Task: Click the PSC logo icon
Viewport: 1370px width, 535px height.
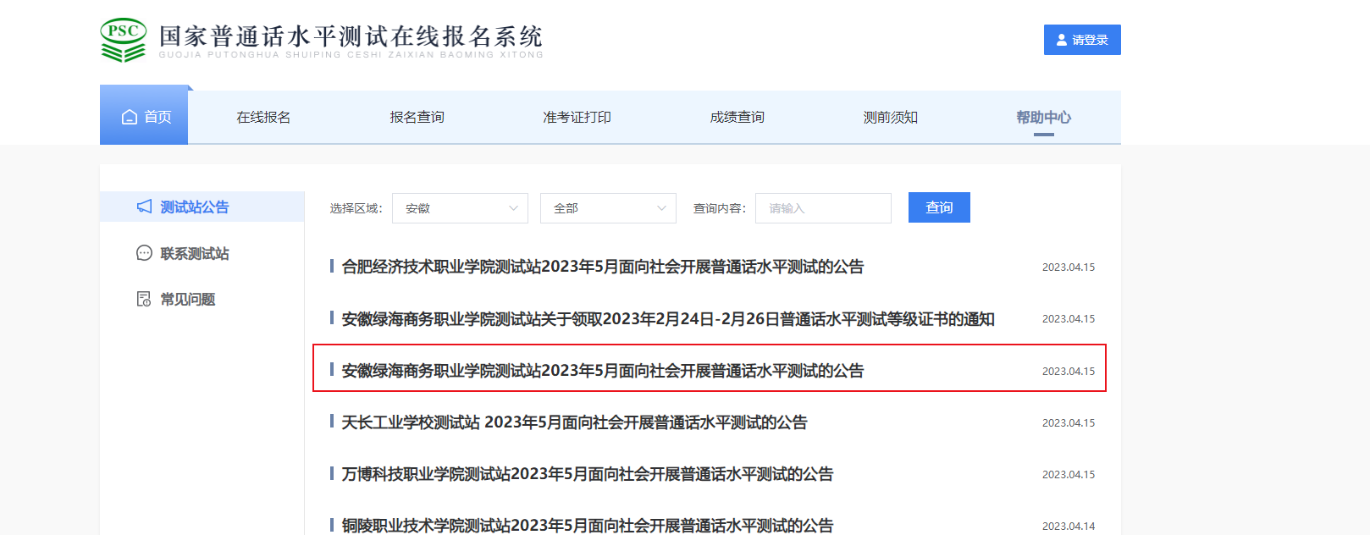Action: click(124, 40)
